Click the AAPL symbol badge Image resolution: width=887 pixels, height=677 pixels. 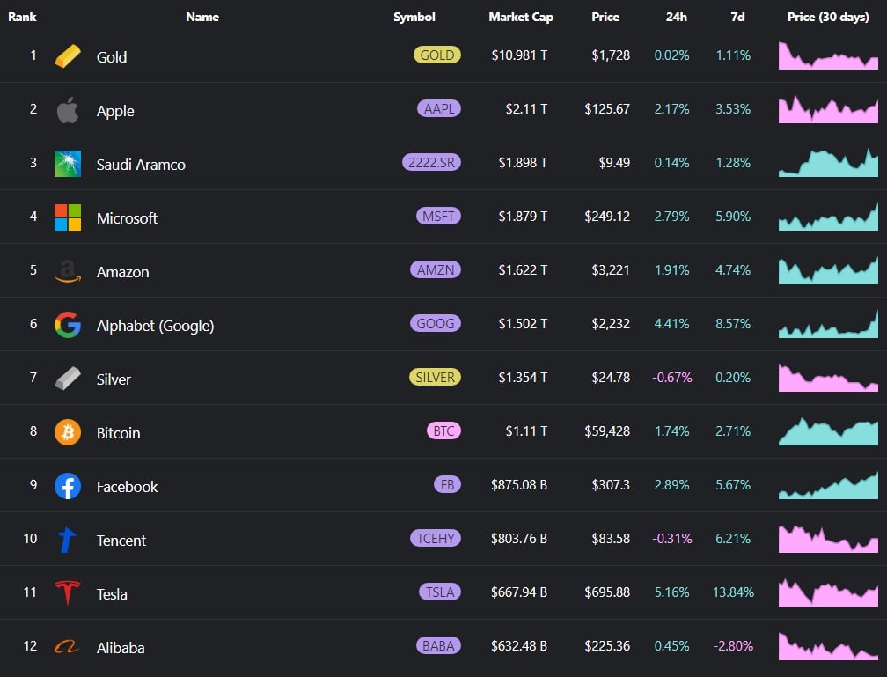tap(439, 109)
